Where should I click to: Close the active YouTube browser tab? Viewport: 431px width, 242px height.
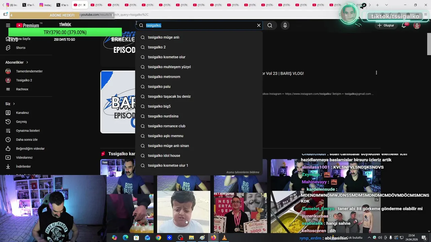point(84,5)
